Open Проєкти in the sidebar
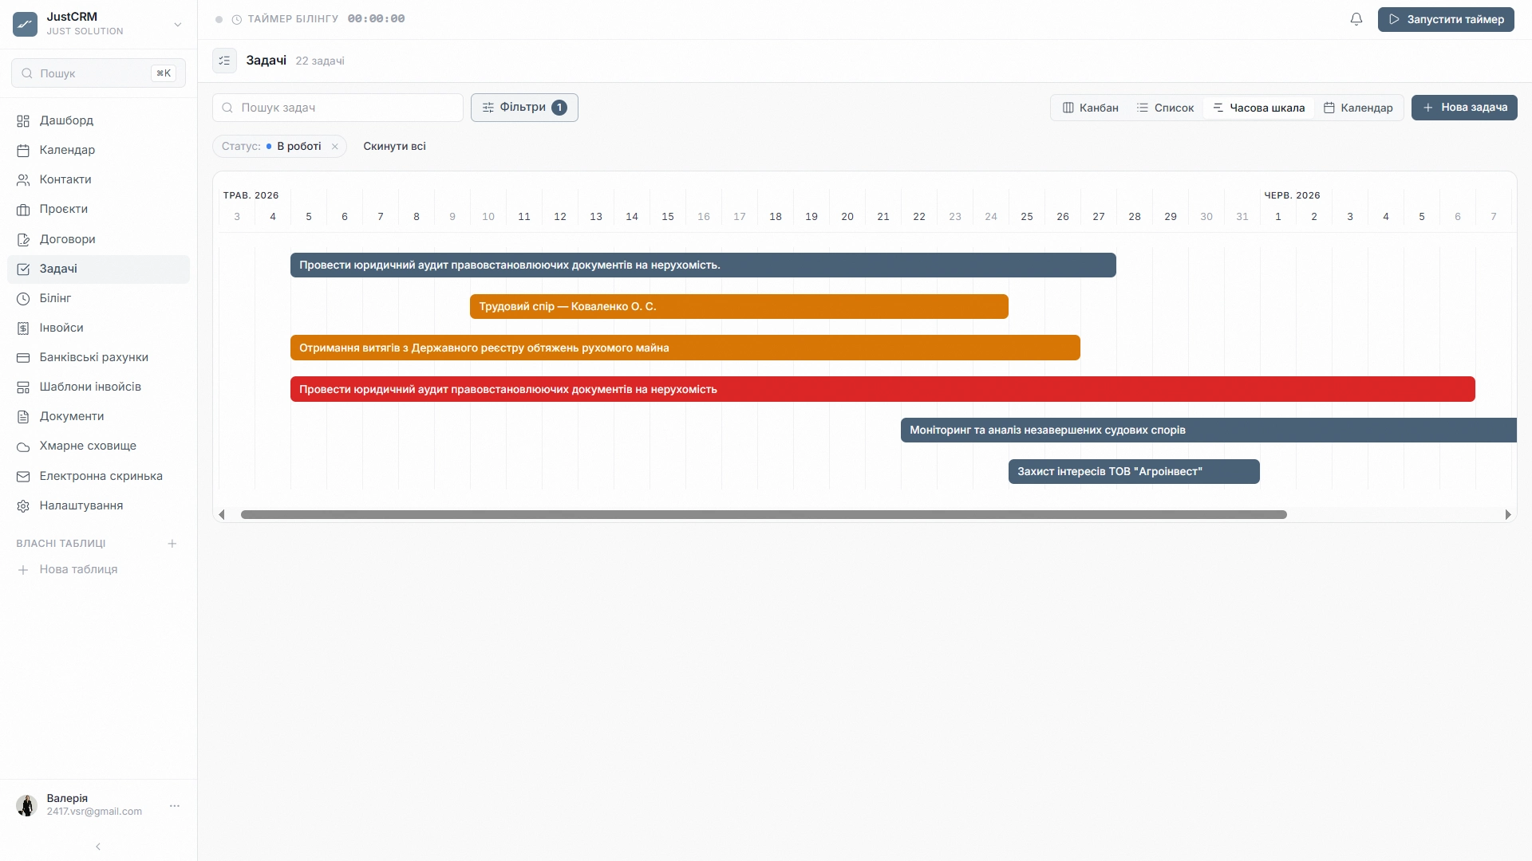 tap(99, 209)
